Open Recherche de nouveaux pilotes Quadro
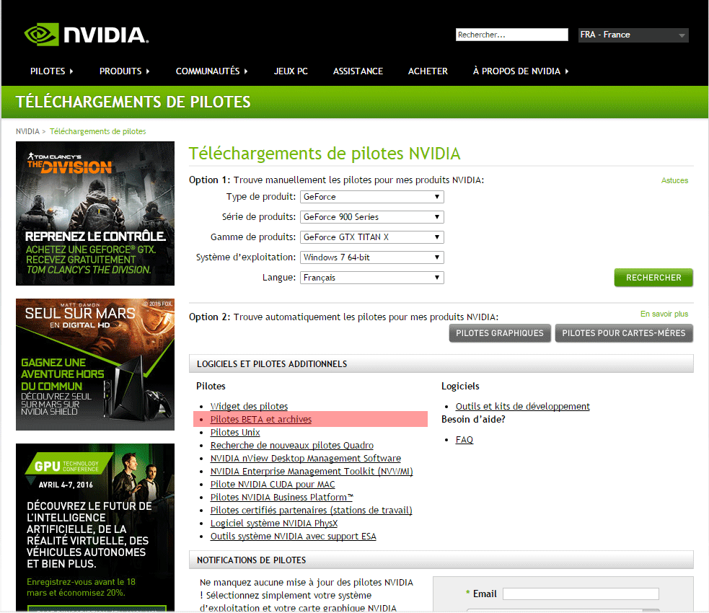The width and height of the screenshot is (709, 613). pyautogui.click(x=292, y=445)
